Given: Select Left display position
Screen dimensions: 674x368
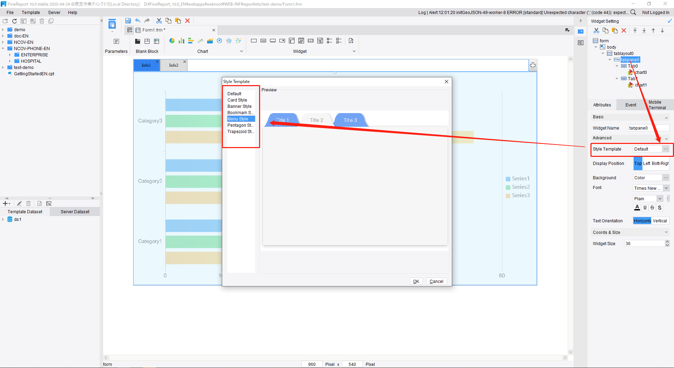Looking at the screenshot, I should (647, 164).
